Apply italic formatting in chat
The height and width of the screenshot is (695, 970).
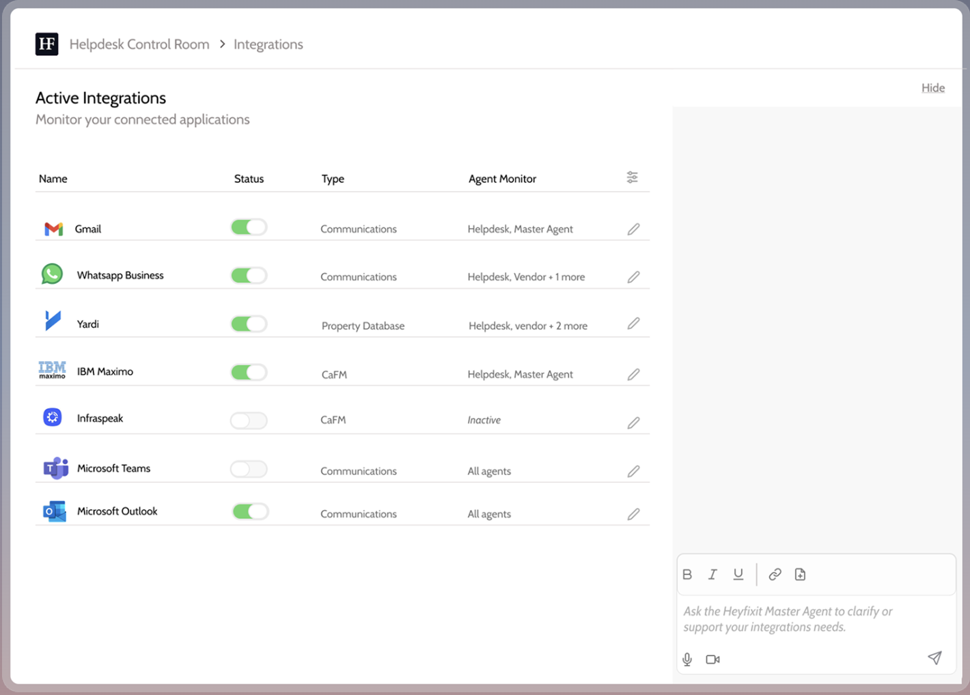pyautogui.click(x=712, y=574)
